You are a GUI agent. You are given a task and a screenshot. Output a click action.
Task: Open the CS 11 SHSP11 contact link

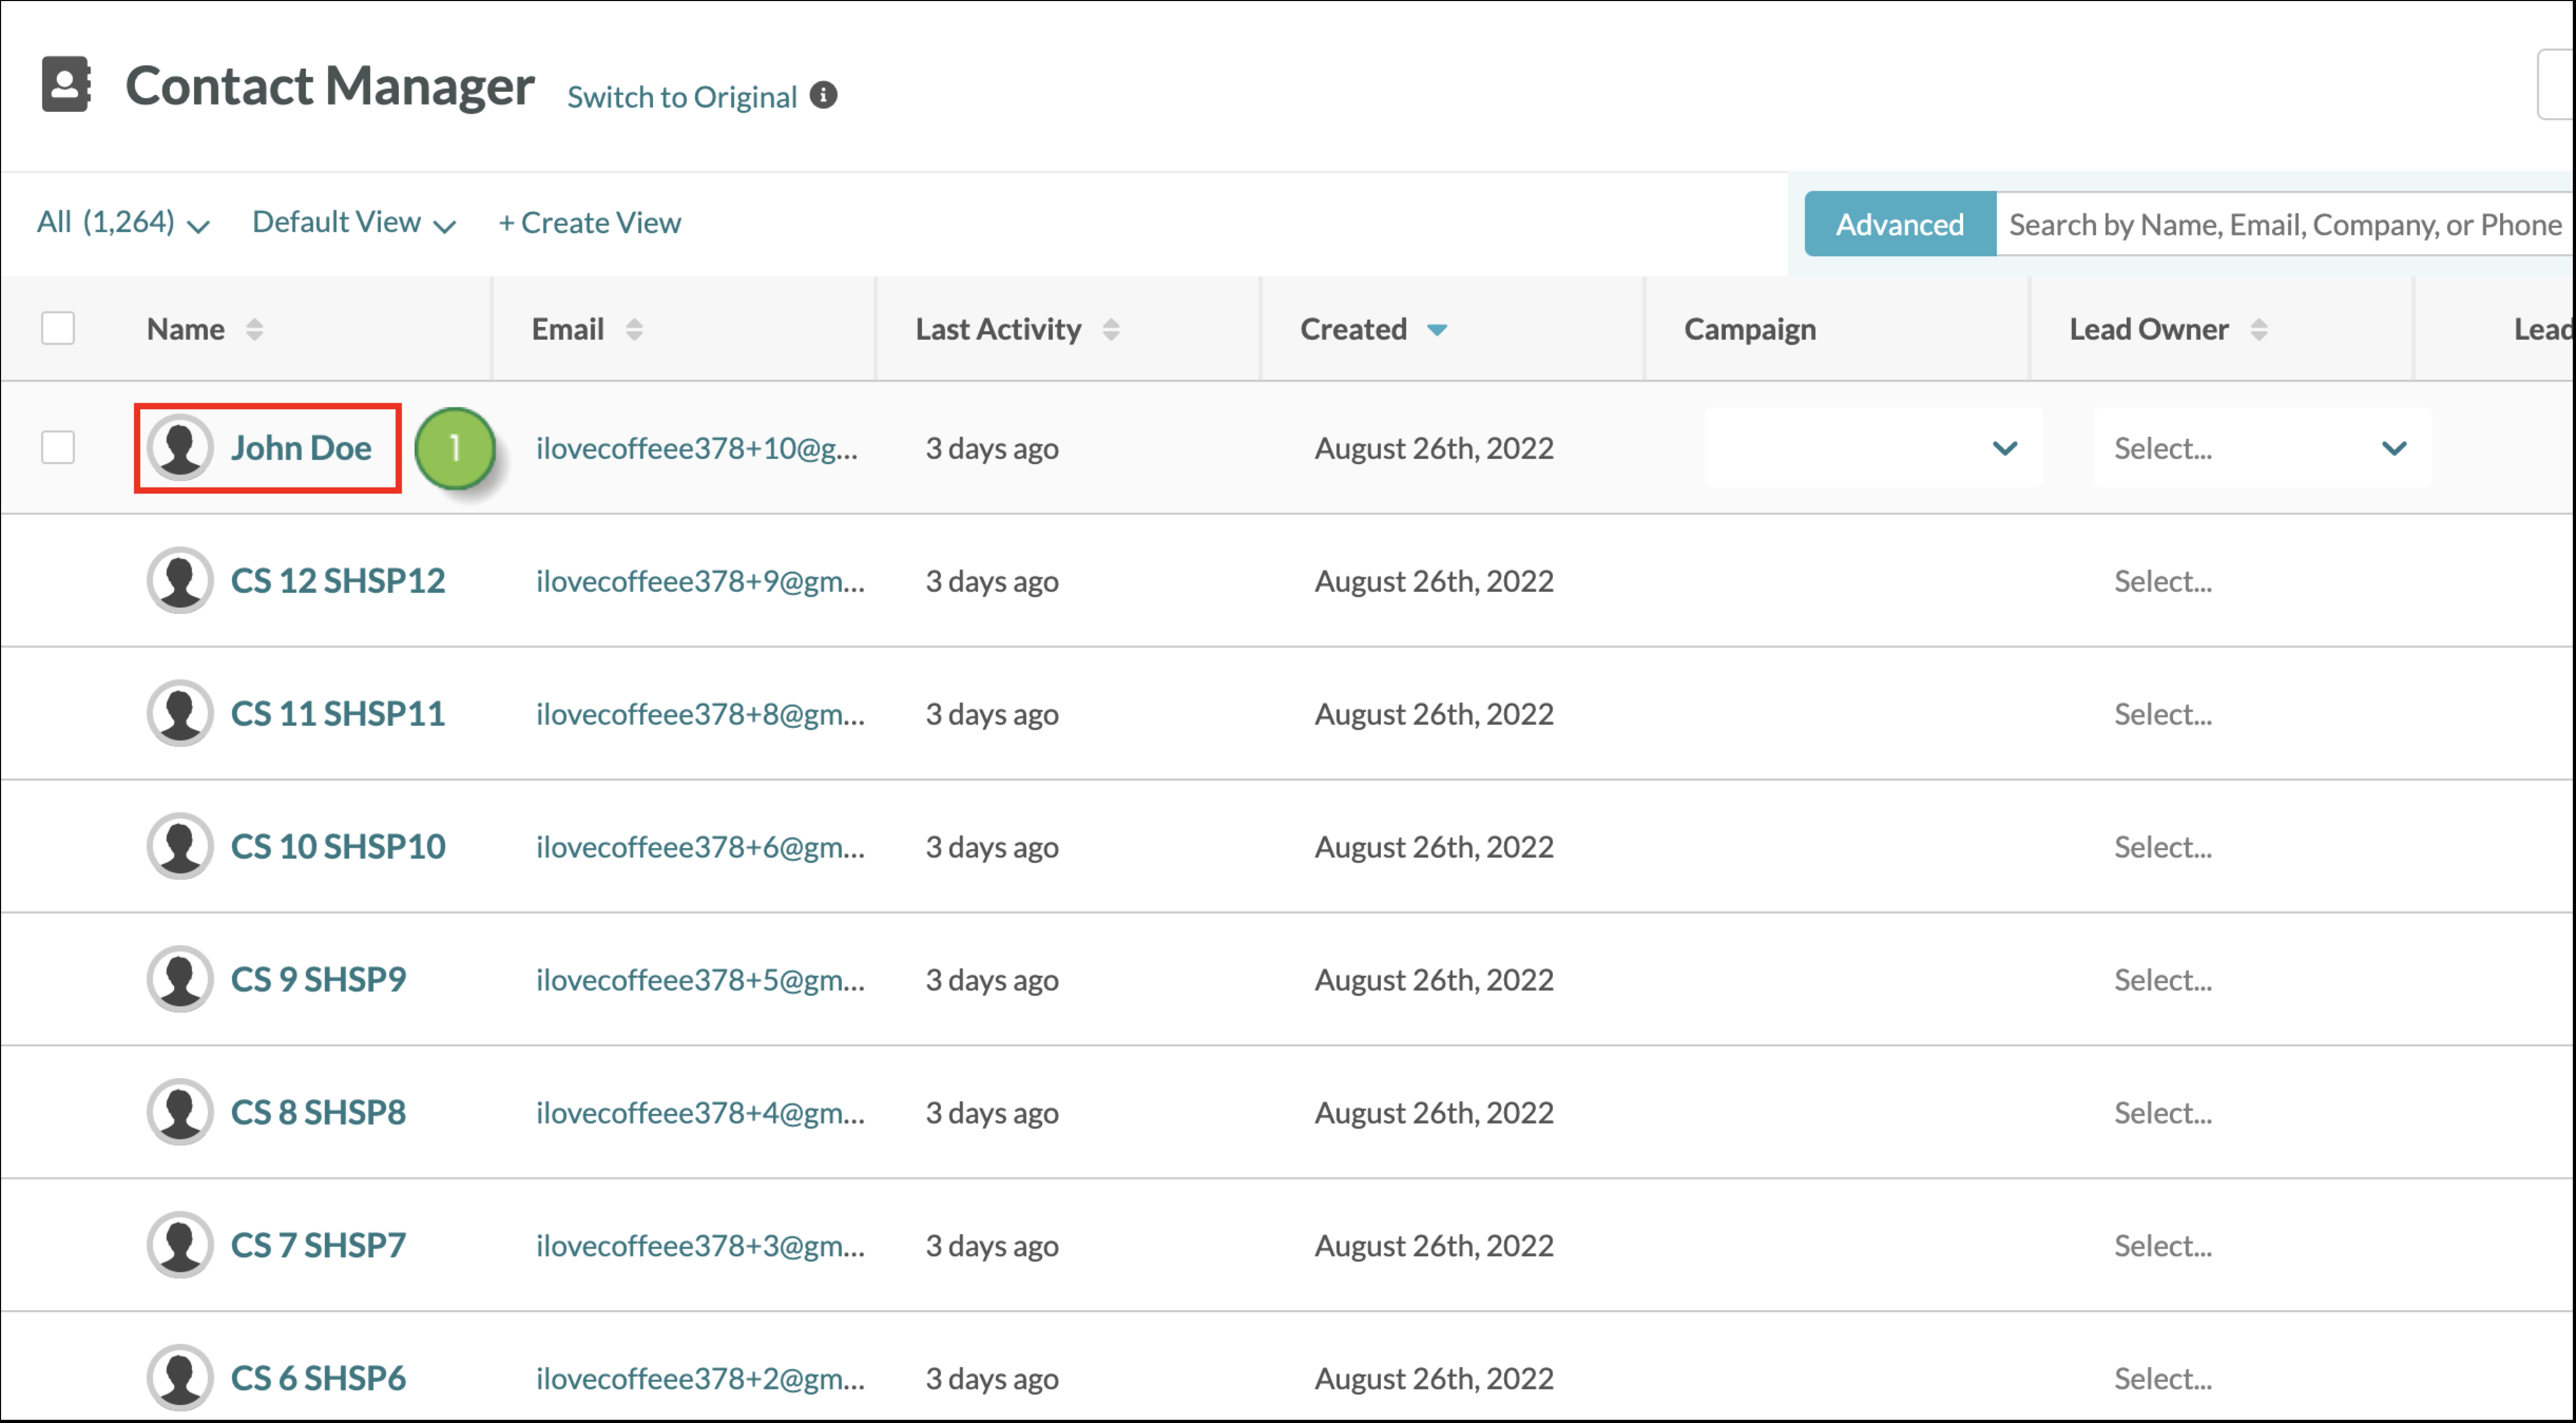(x=338, y=714)
